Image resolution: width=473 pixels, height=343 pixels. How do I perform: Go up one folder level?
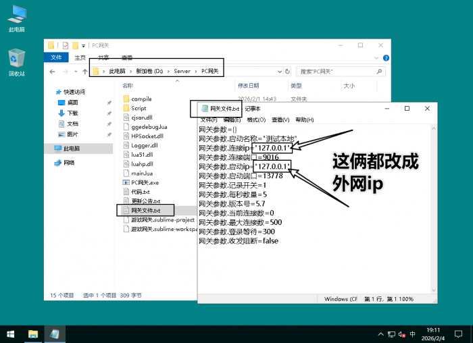coord(84,72)
